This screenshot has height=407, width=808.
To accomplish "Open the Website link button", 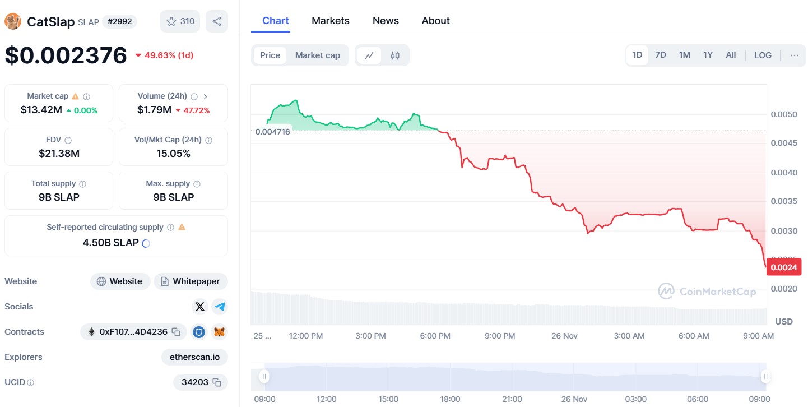I will point(120,281).
